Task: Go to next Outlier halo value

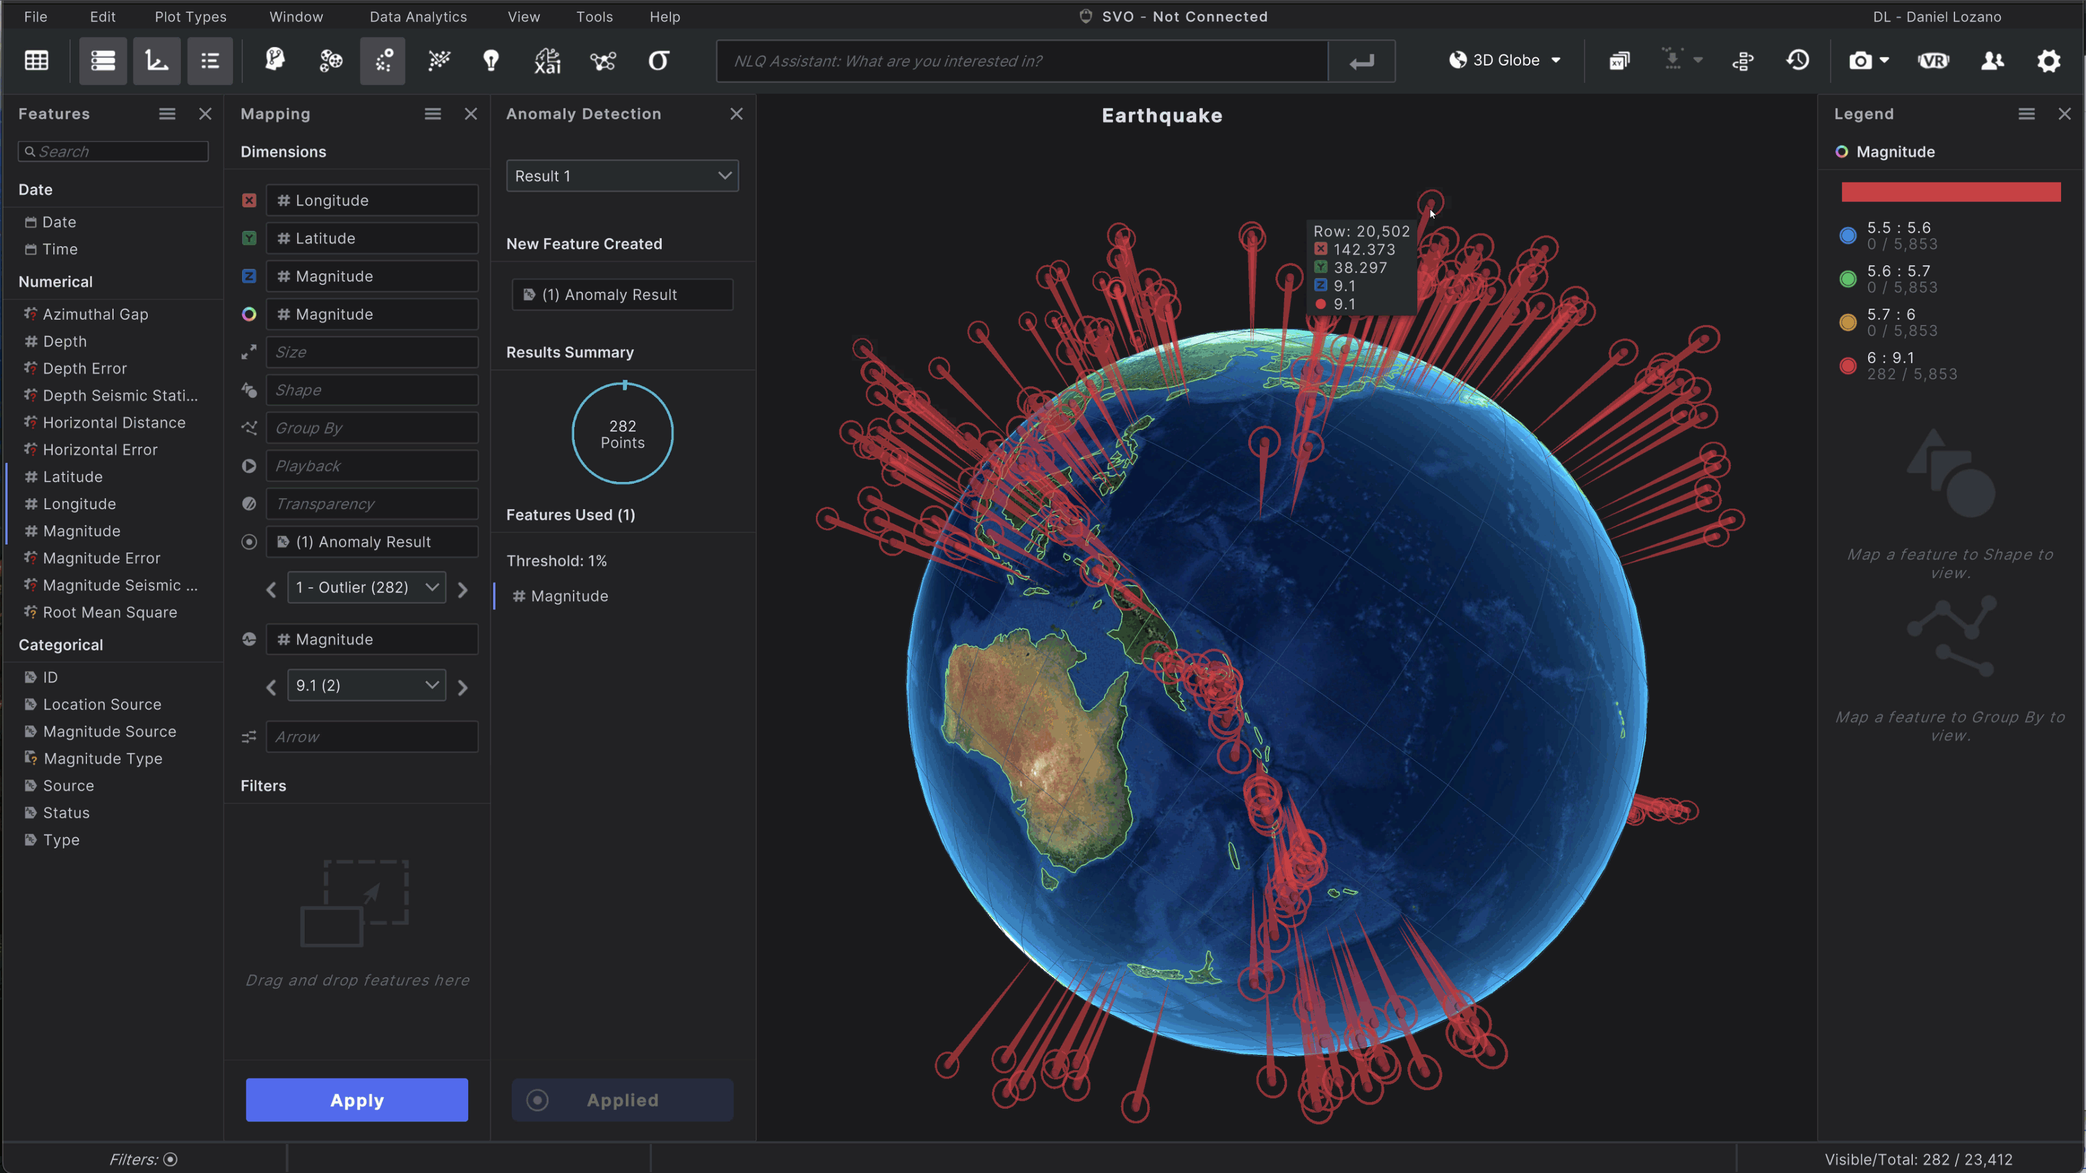Action: coord(462,590)
